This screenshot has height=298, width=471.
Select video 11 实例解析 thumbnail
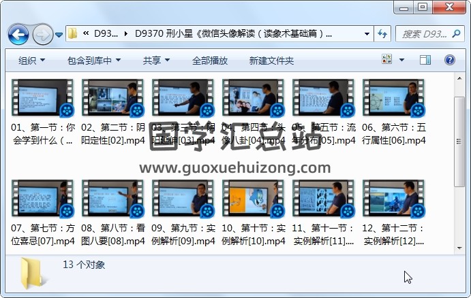pyautogui.click(x=324, y=199)
